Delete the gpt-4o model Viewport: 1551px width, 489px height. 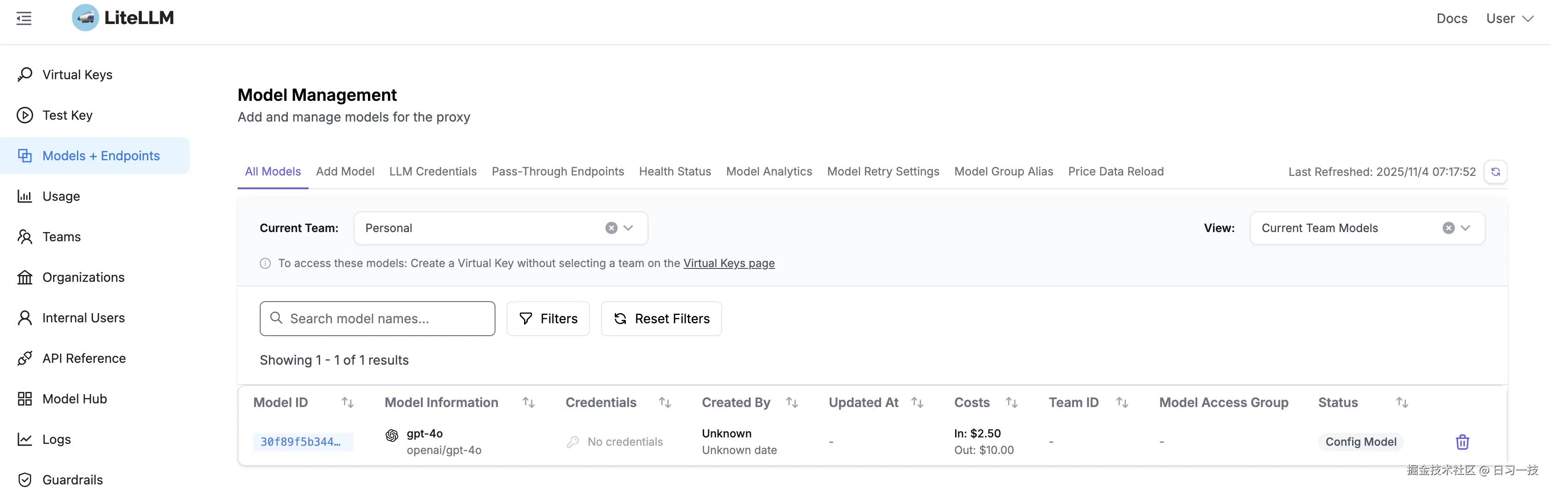(x=1463, y=442)
